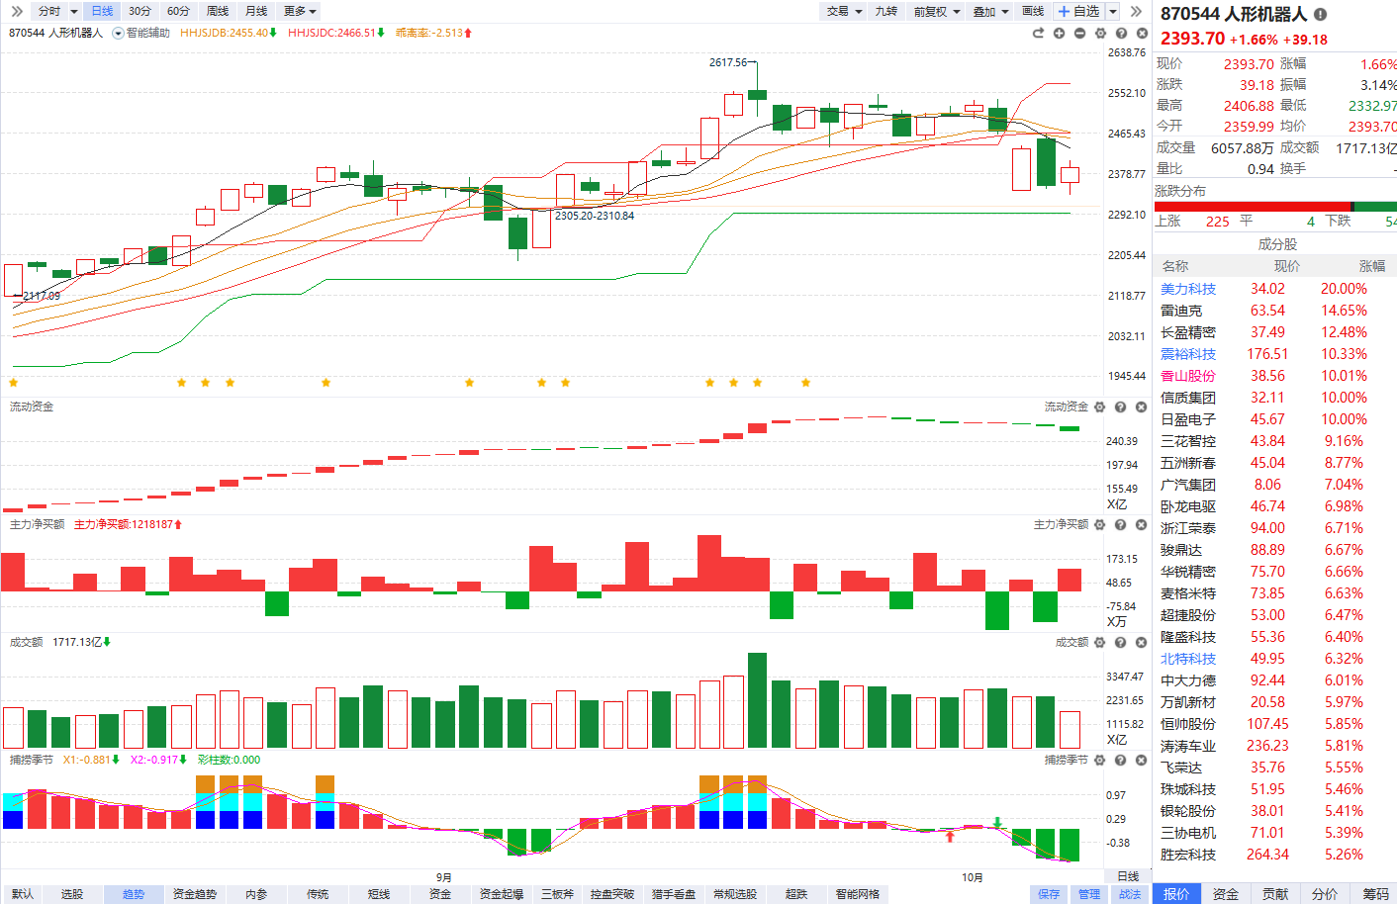Open help for 成交额 indicator panel

point(1120,642)
